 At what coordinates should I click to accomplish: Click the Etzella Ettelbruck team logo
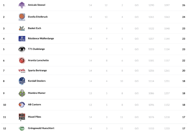coord(22,17)
